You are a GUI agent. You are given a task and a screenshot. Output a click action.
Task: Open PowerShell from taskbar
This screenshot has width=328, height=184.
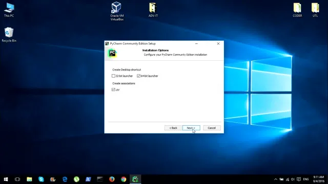pos(88,179)
